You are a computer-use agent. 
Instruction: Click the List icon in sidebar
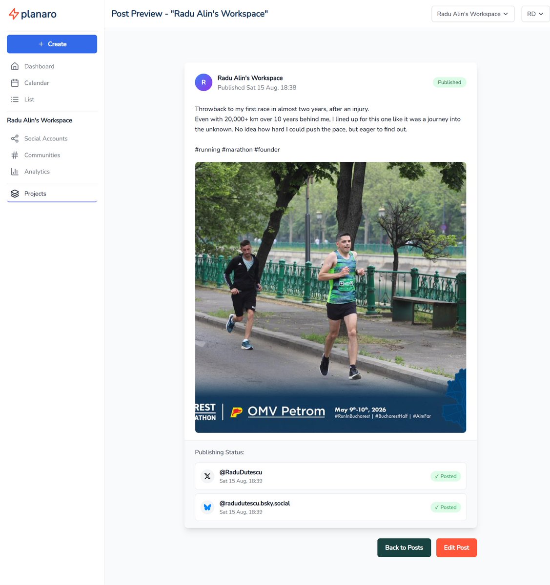pyautogui.click(x=15, y=99)
